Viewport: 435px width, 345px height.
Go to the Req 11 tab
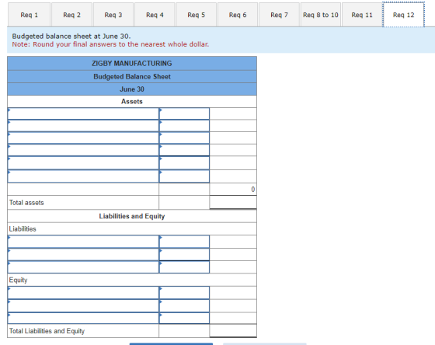point(362,15)
